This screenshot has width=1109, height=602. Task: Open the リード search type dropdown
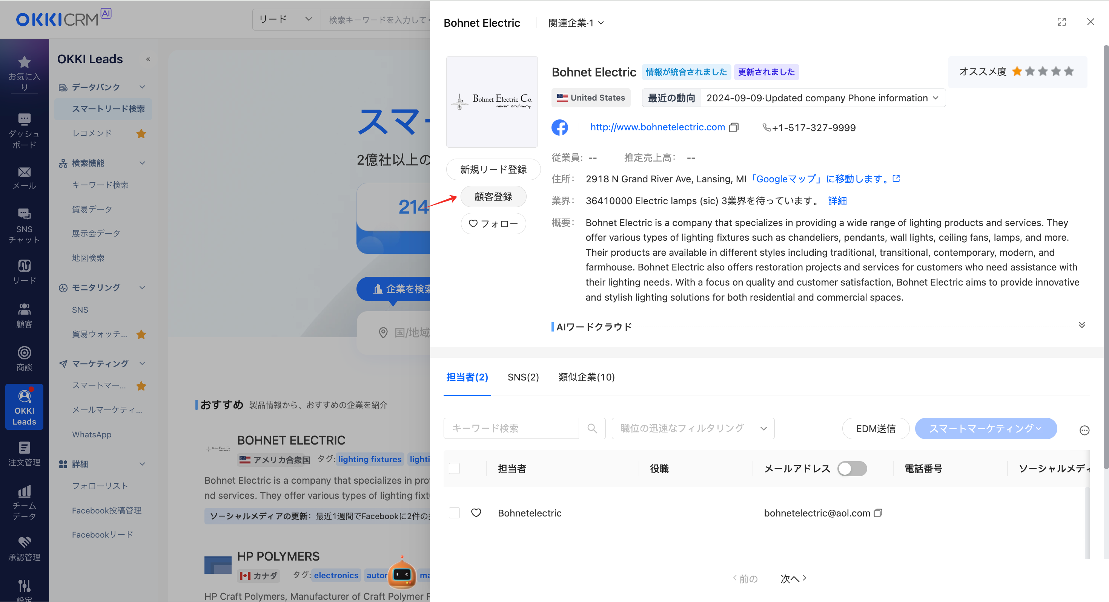pos(286,19)
